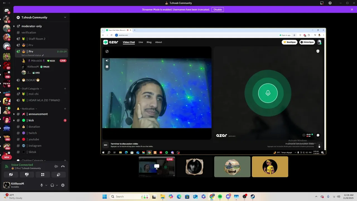The width and height of the screenshot is (357, 201).
Task: Click the green voice connection signal icon
Action: [x=7, y=166]
